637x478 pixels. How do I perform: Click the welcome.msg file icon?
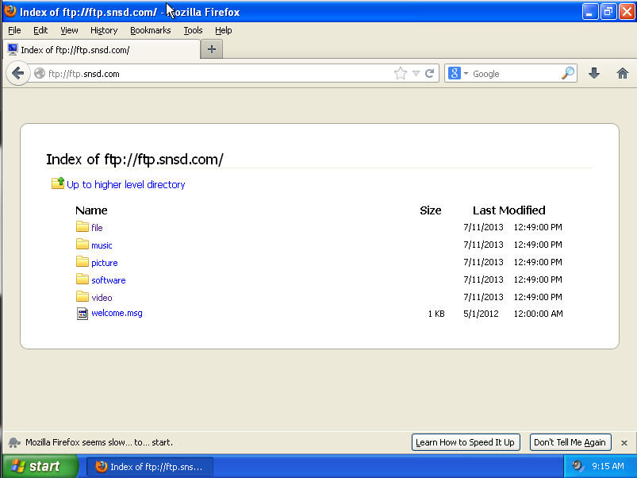tap(82, 314)
